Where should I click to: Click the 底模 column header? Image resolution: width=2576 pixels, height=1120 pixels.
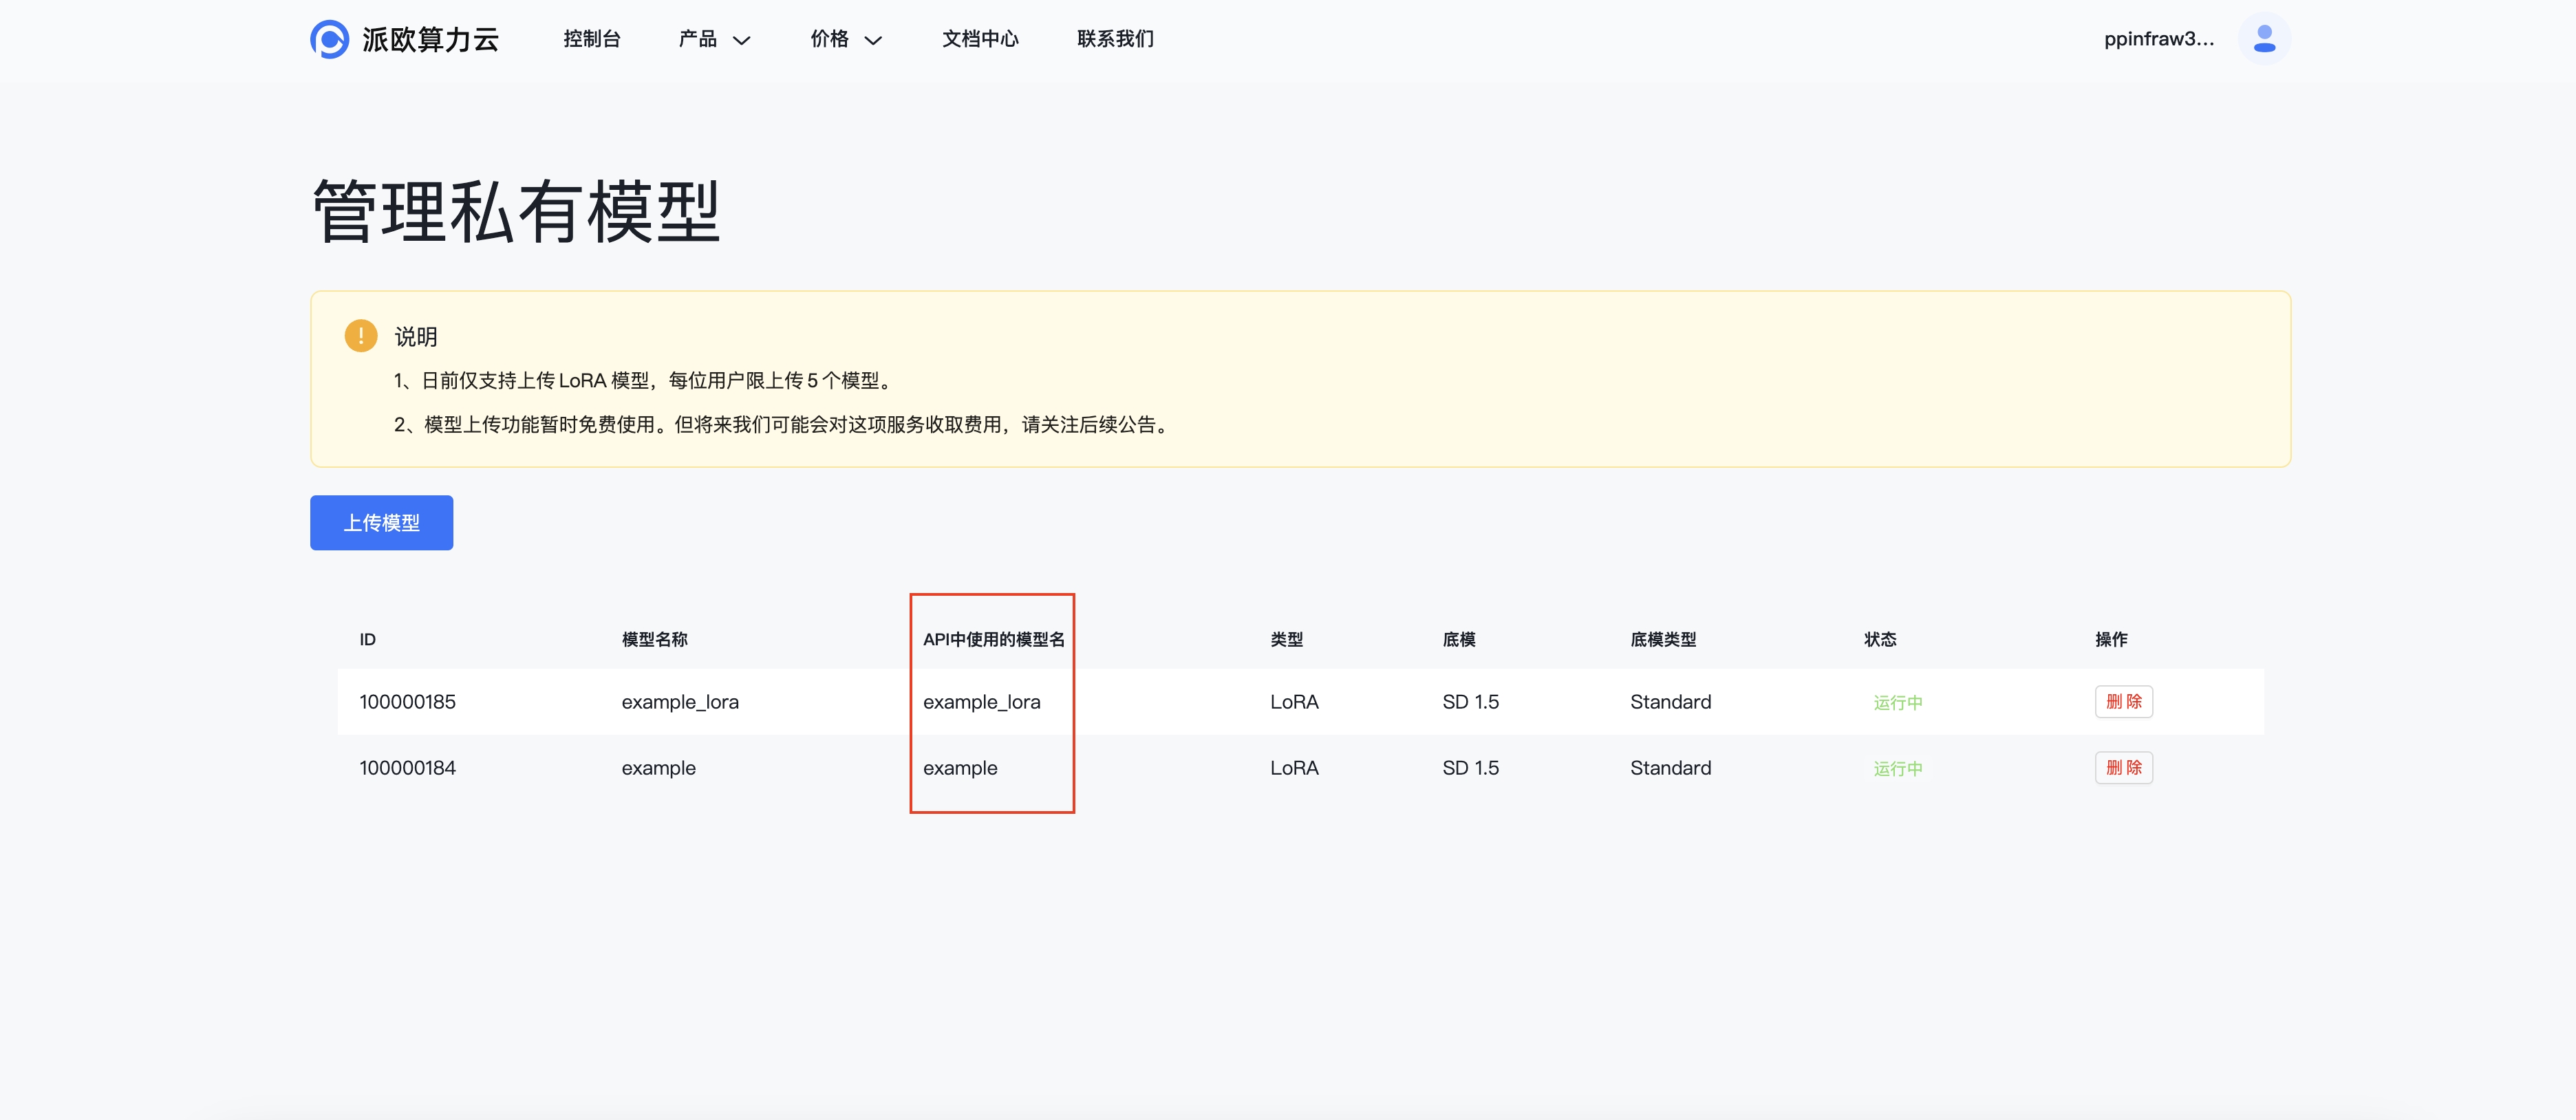coord(1458,639)
